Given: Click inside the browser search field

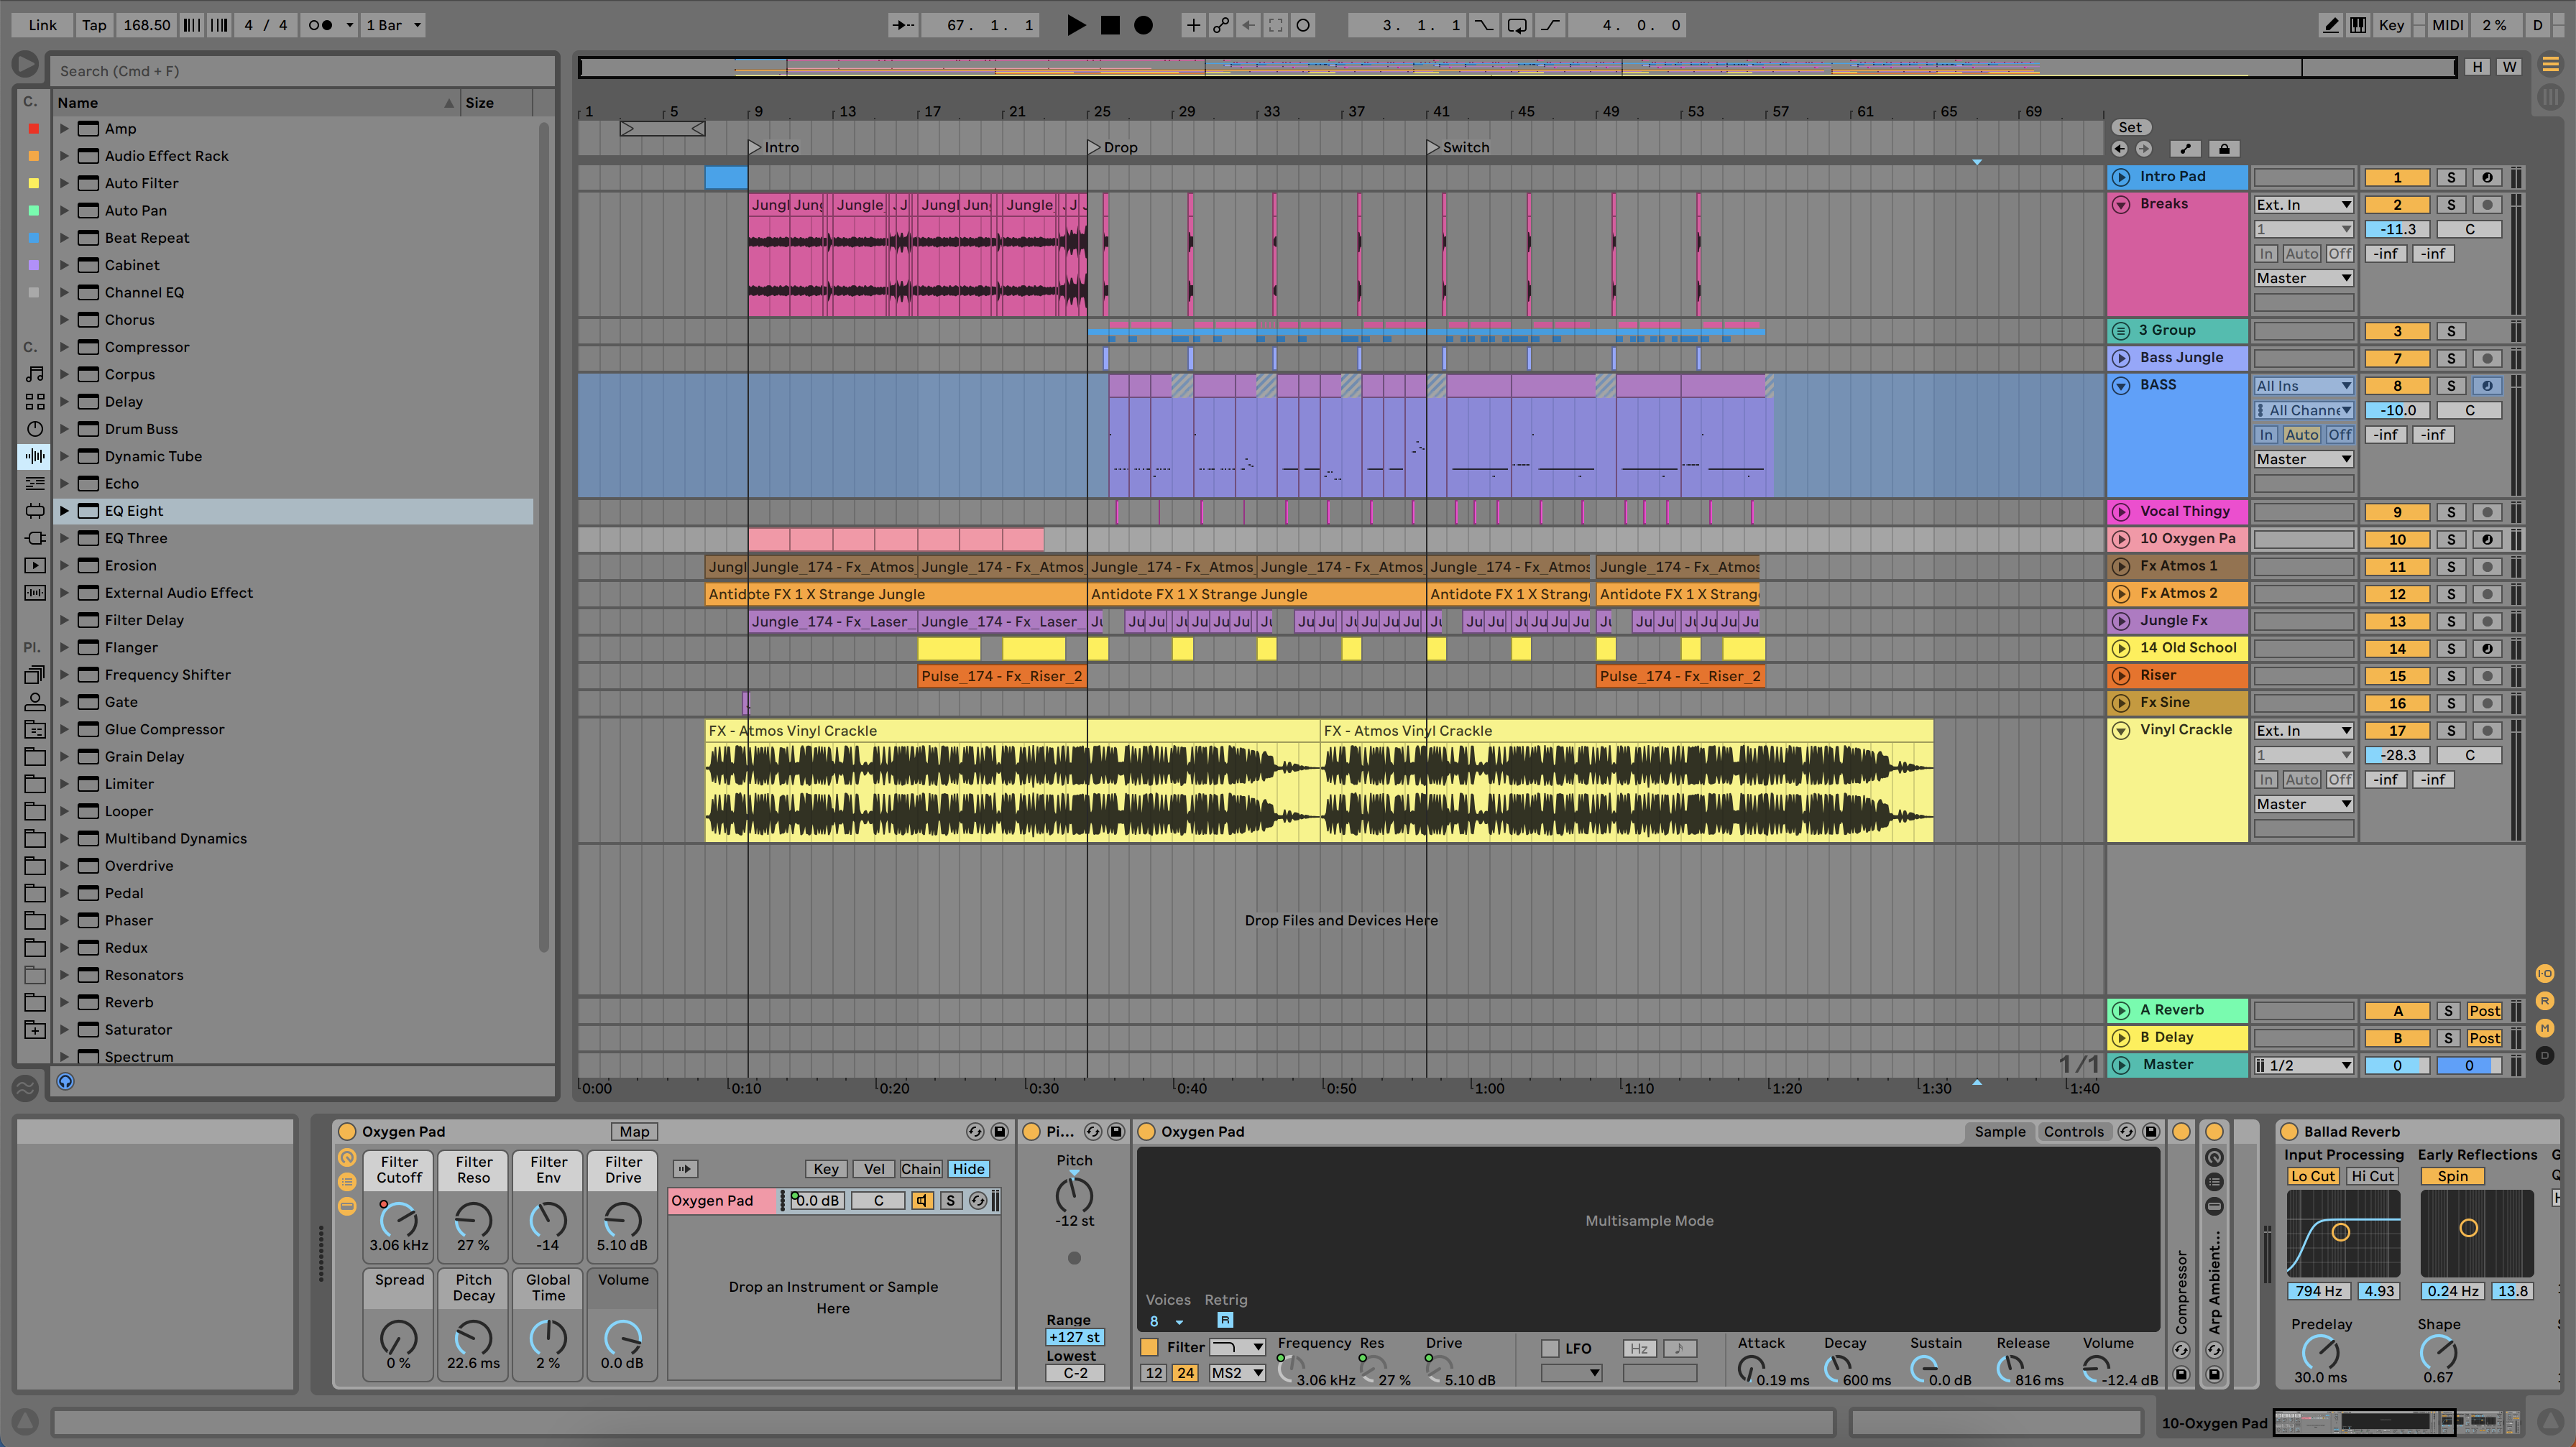Looking at the screenshot, I should 300,70.
